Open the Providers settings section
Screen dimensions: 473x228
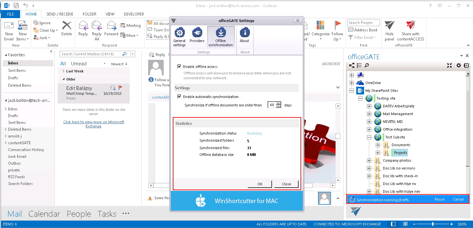[197, 36]
